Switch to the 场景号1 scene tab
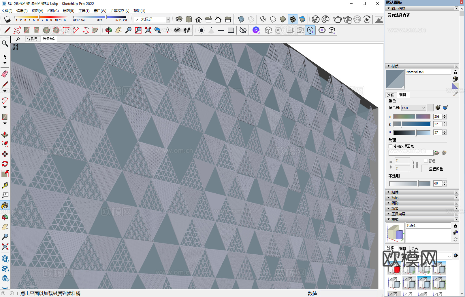 click(x=33, y=39)
